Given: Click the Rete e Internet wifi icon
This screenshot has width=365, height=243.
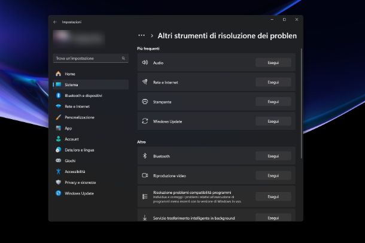Looking at the screenshot, I should 58,107.
